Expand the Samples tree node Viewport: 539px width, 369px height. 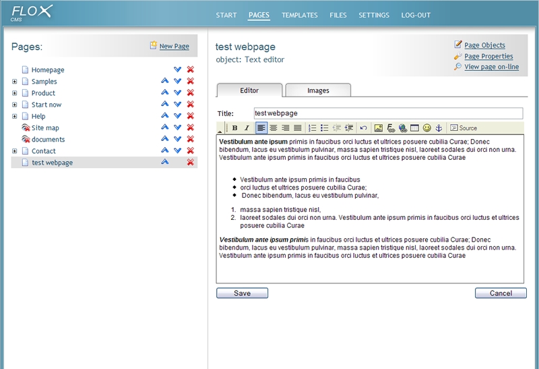tap(14, 82)
